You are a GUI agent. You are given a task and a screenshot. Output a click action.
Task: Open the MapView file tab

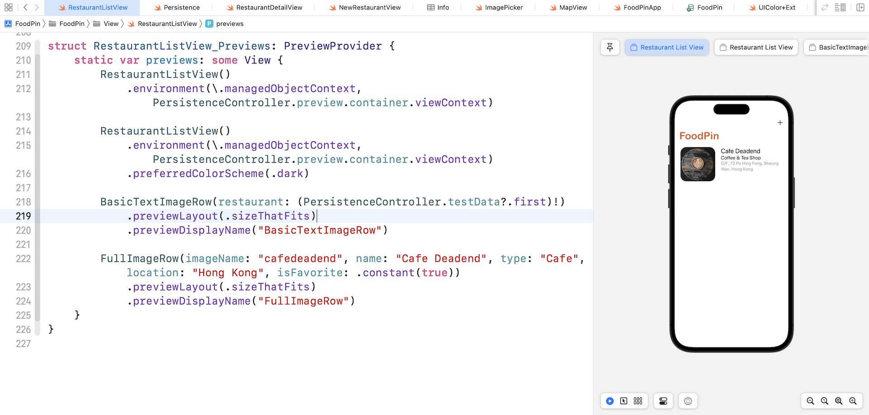click(573, 7)
